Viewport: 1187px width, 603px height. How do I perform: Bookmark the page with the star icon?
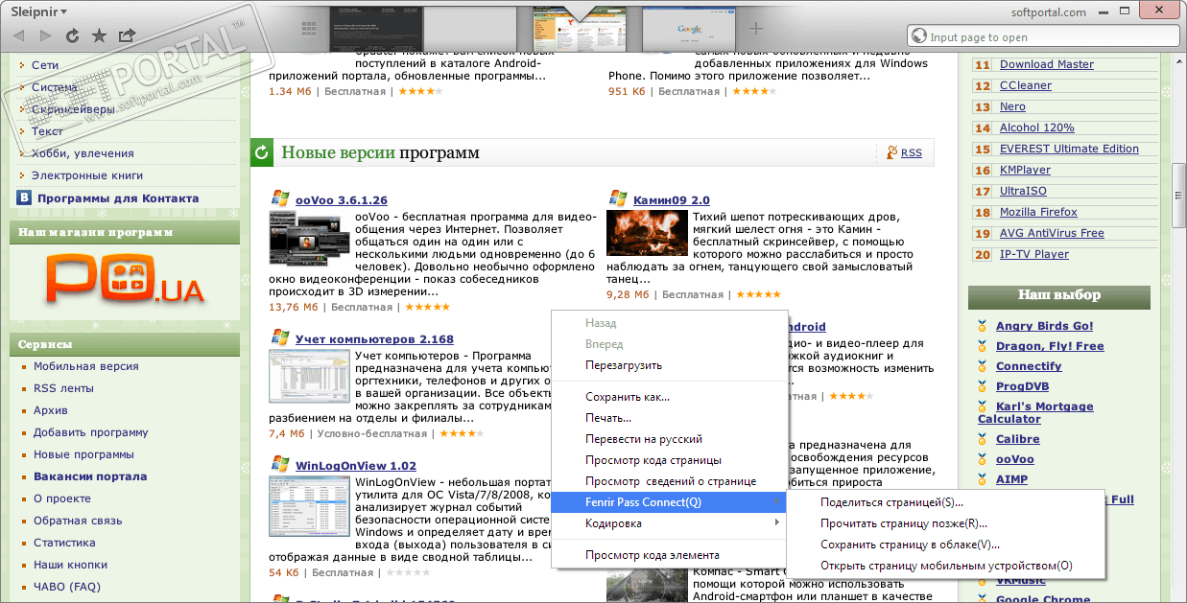(x=99, y=35)
